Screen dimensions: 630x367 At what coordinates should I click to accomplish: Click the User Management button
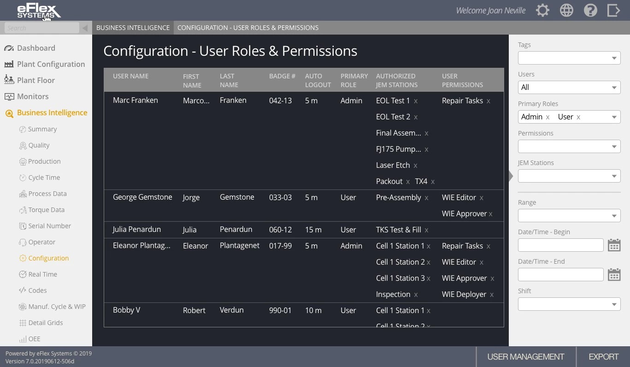[x=525, y=356]
